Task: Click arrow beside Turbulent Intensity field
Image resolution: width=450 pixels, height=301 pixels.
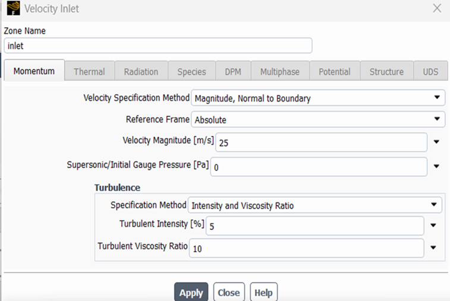Action: pos(434,226)
